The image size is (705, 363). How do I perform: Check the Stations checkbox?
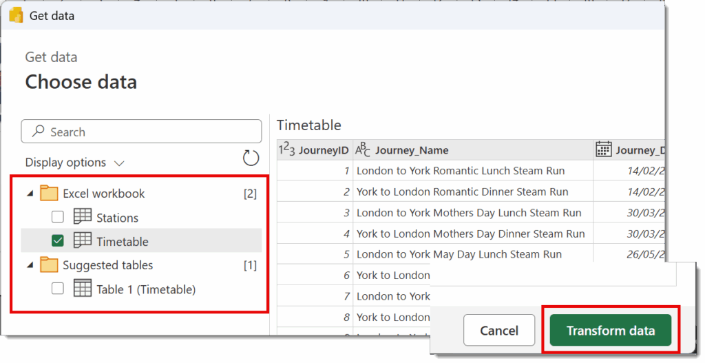[x=58, y=217]
